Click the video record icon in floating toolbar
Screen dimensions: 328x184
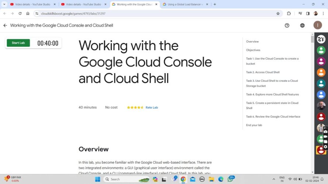point(325,137)
